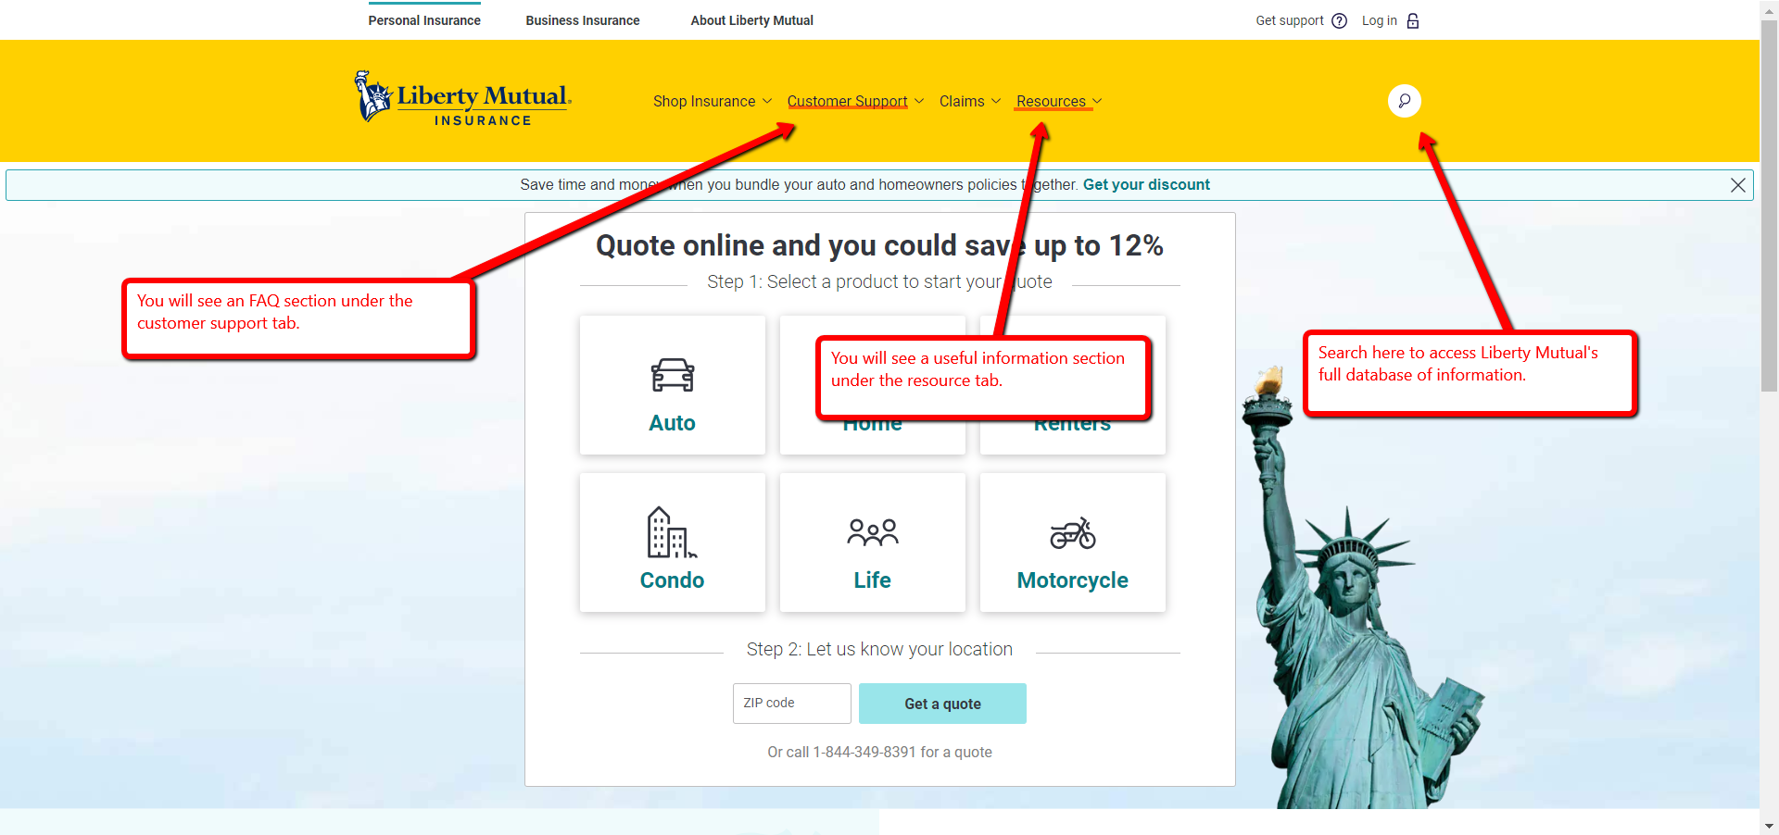The image size is (1779, 835).
Task: Select the Motorcycle icon
Action: coord(1073,533)
